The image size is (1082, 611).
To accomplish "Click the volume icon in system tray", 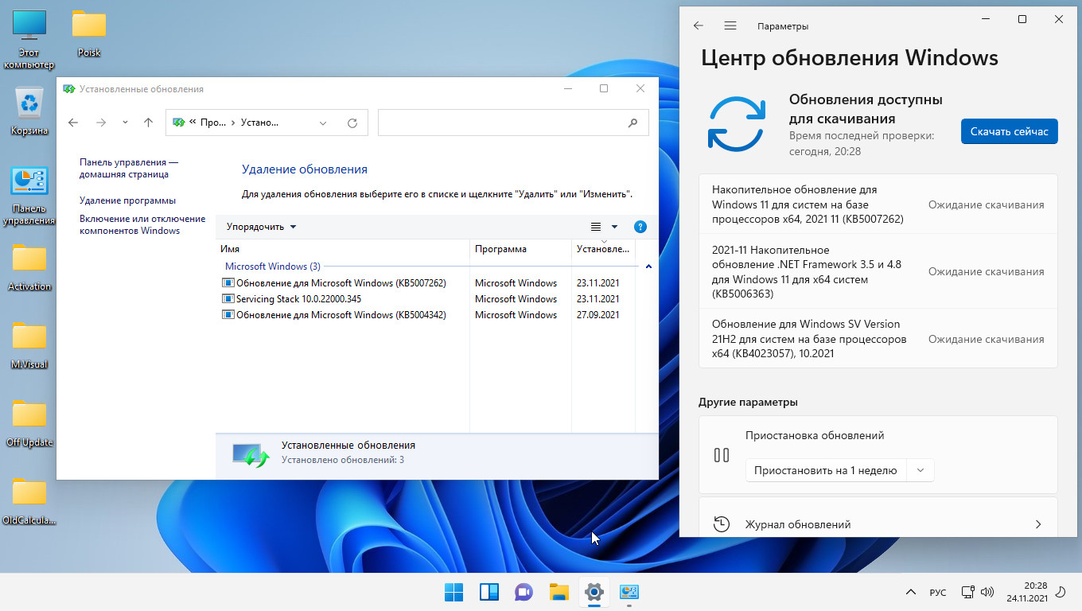I will click(987, 592).
